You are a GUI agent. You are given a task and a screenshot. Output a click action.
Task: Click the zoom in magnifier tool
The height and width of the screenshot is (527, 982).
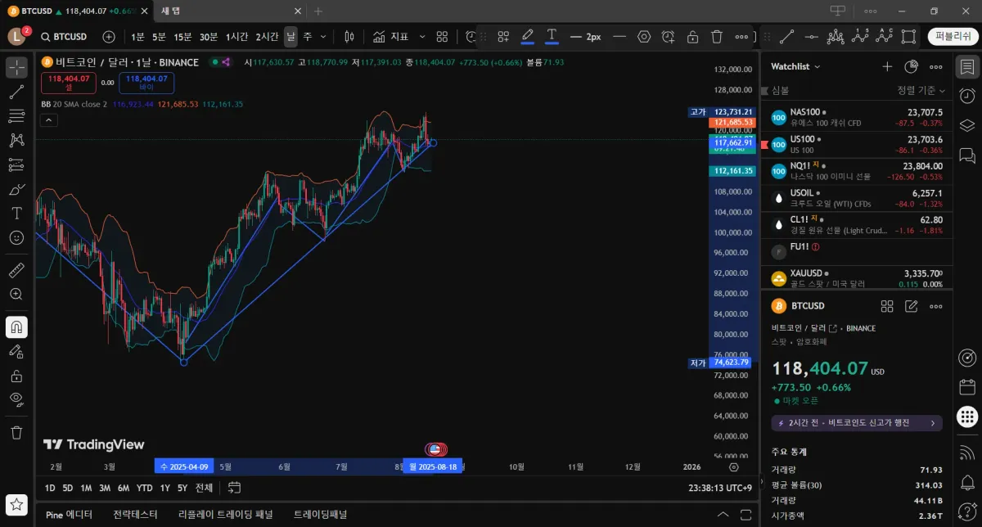click(x=16, y=294)
